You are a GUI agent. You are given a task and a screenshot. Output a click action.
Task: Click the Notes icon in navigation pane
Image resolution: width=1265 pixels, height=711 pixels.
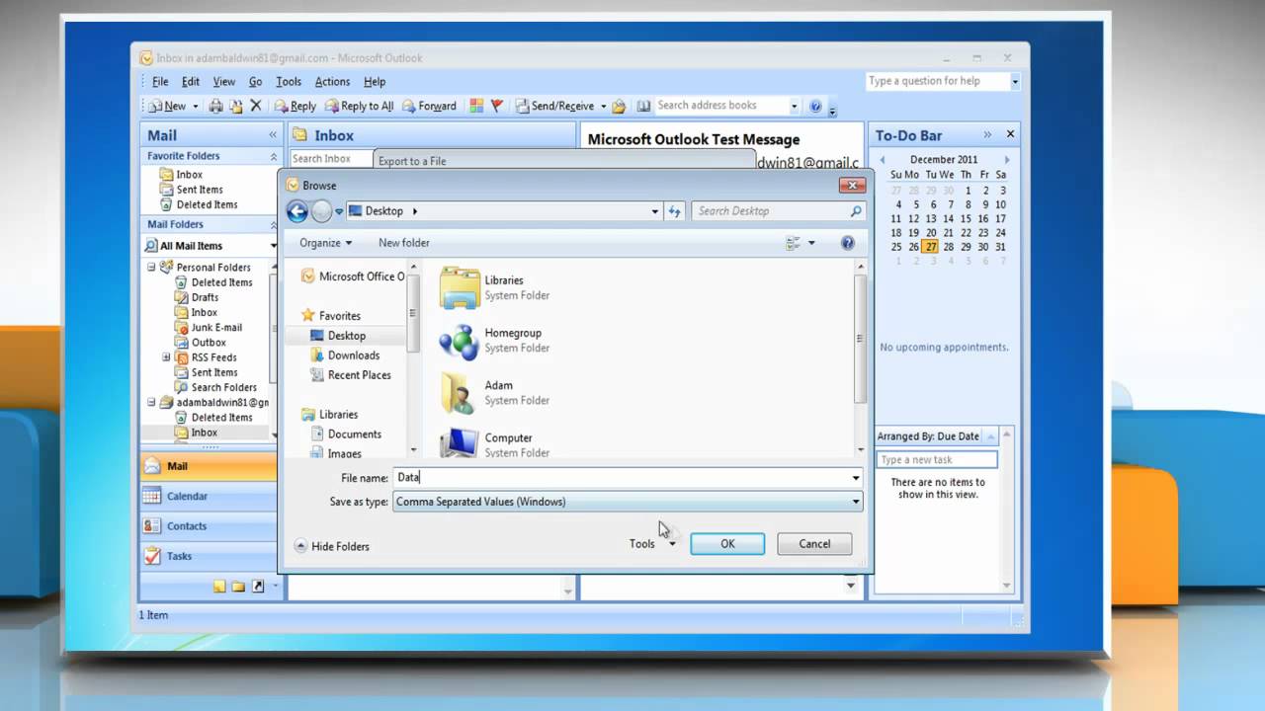click(x=219, y=586)
